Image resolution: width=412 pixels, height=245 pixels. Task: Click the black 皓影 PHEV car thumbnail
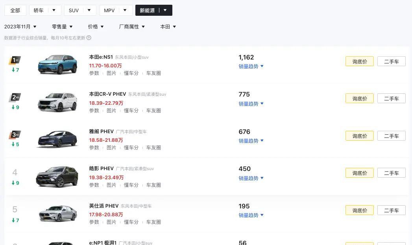(57, 176)
